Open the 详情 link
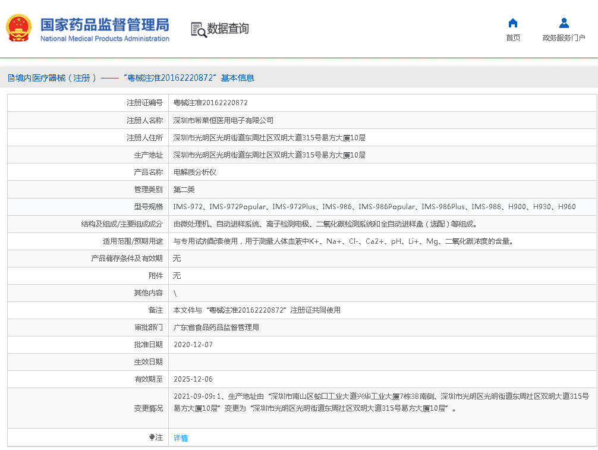 pyautogui.click(x=181, y=438)
